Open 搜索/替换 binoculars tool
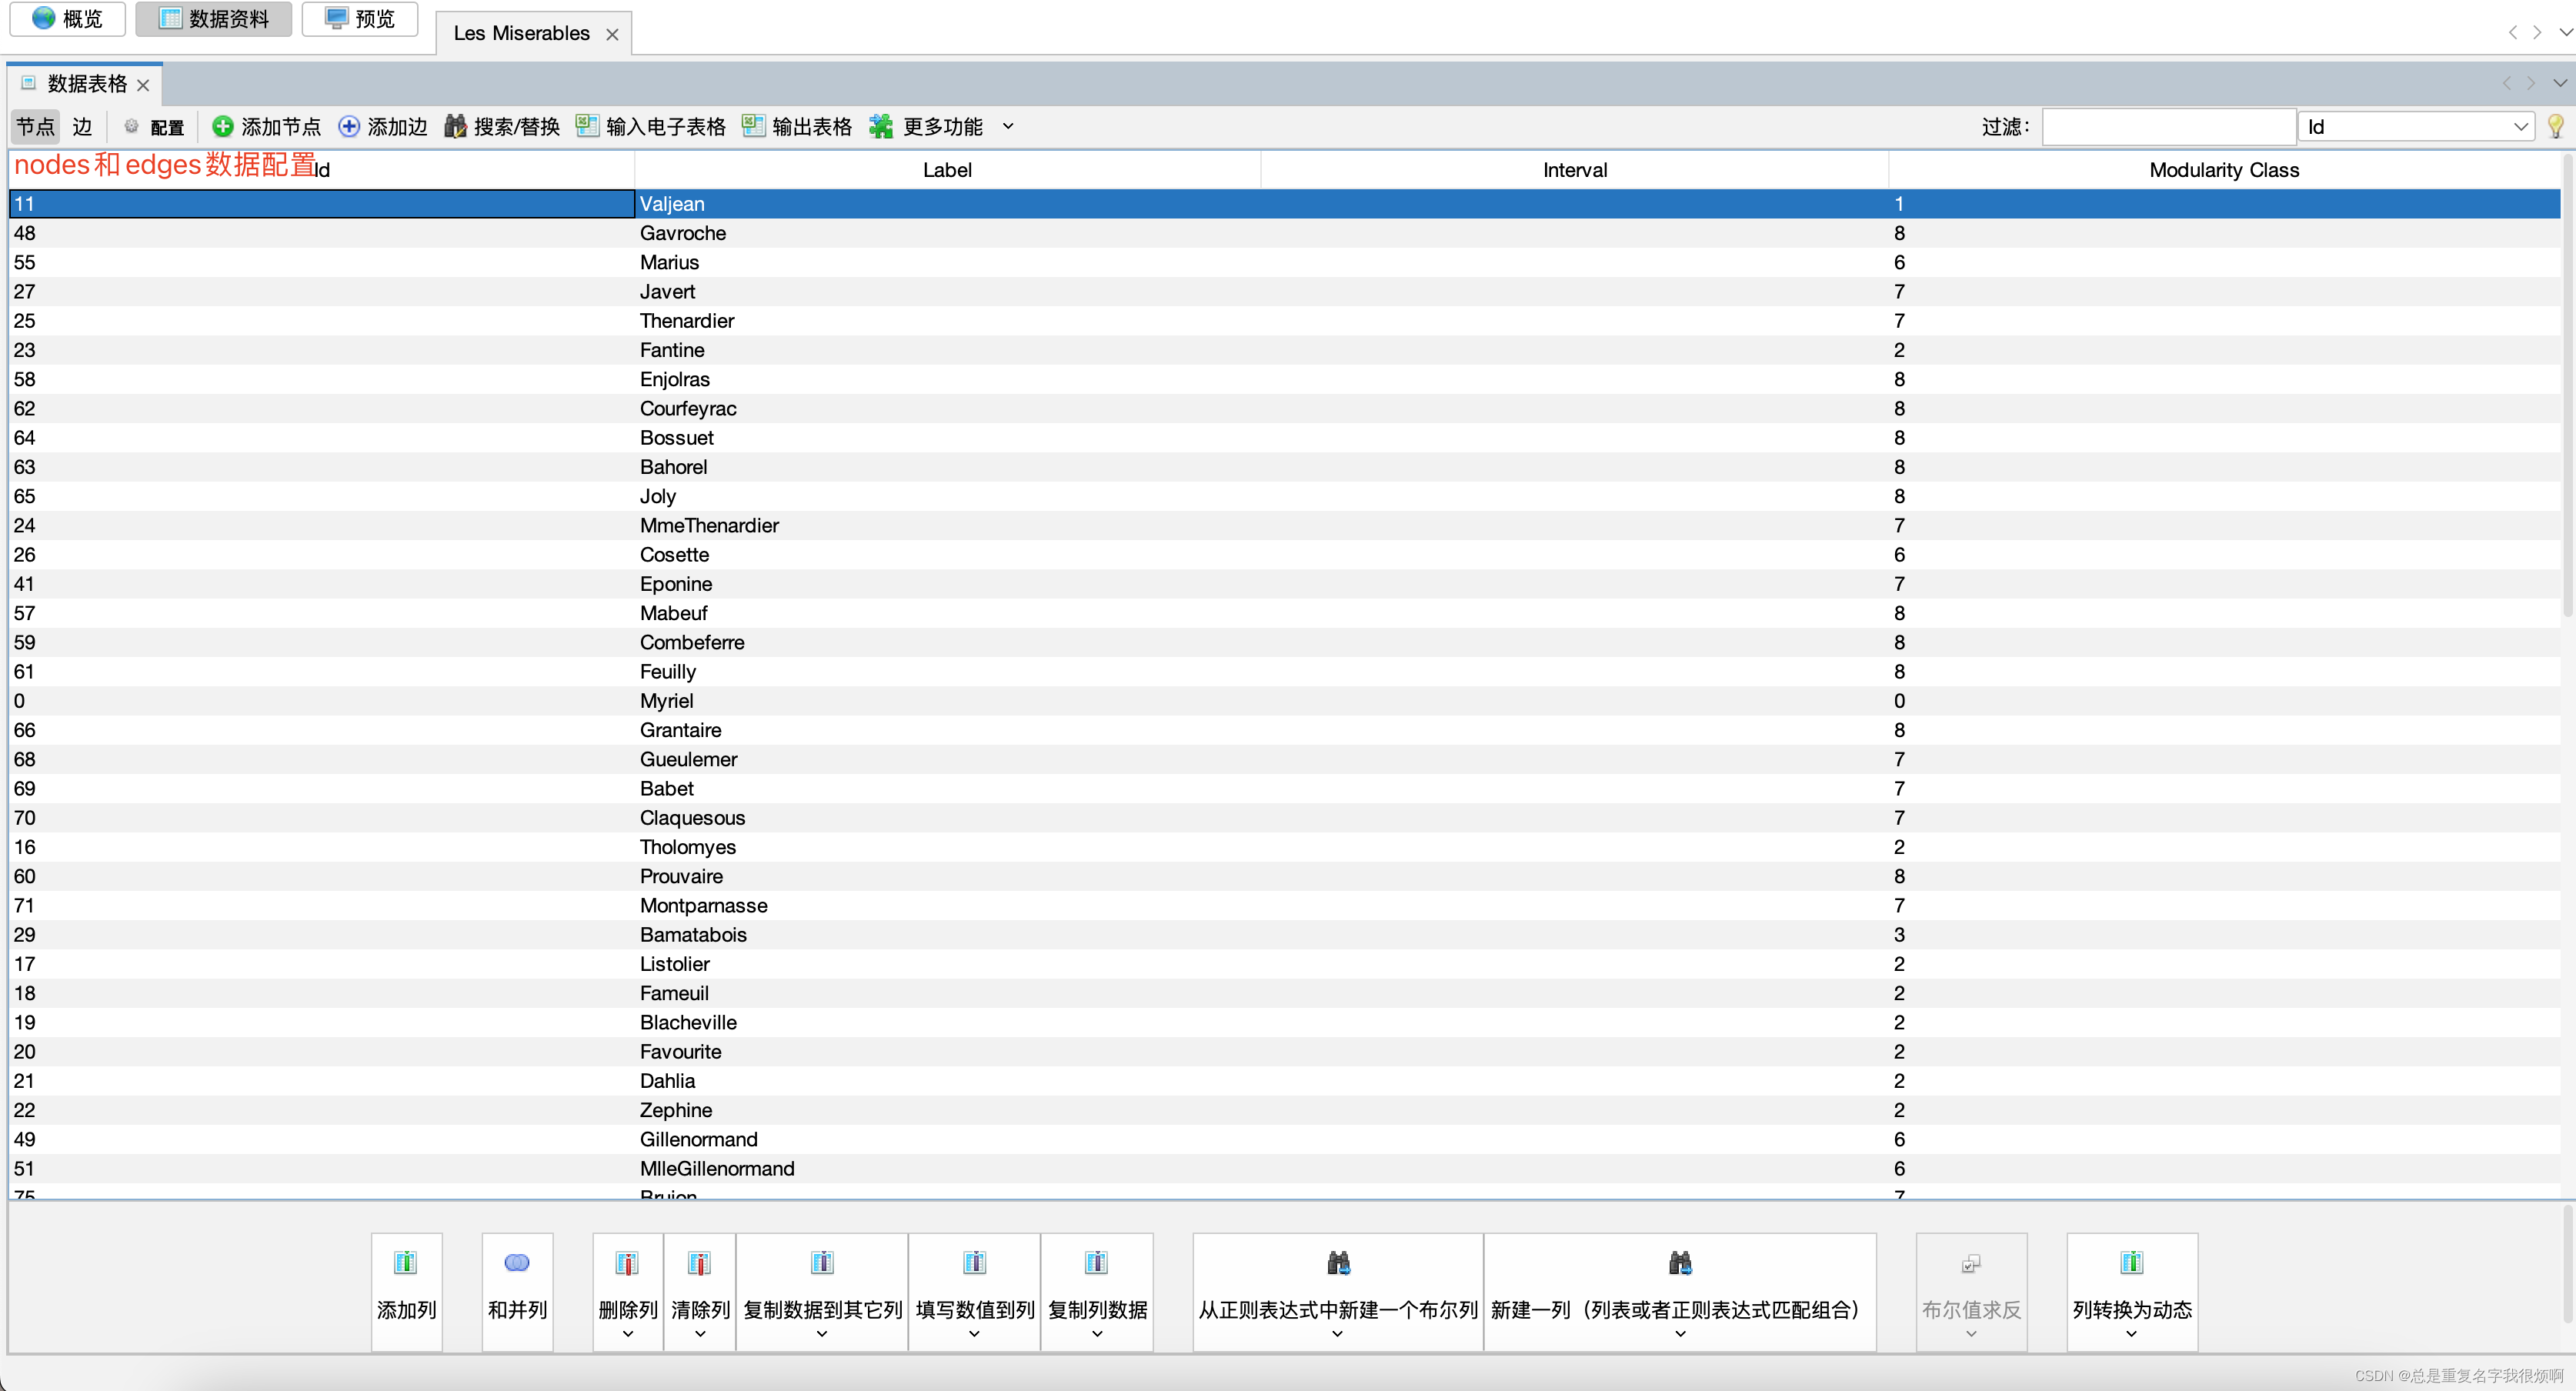 coord(456,126)
